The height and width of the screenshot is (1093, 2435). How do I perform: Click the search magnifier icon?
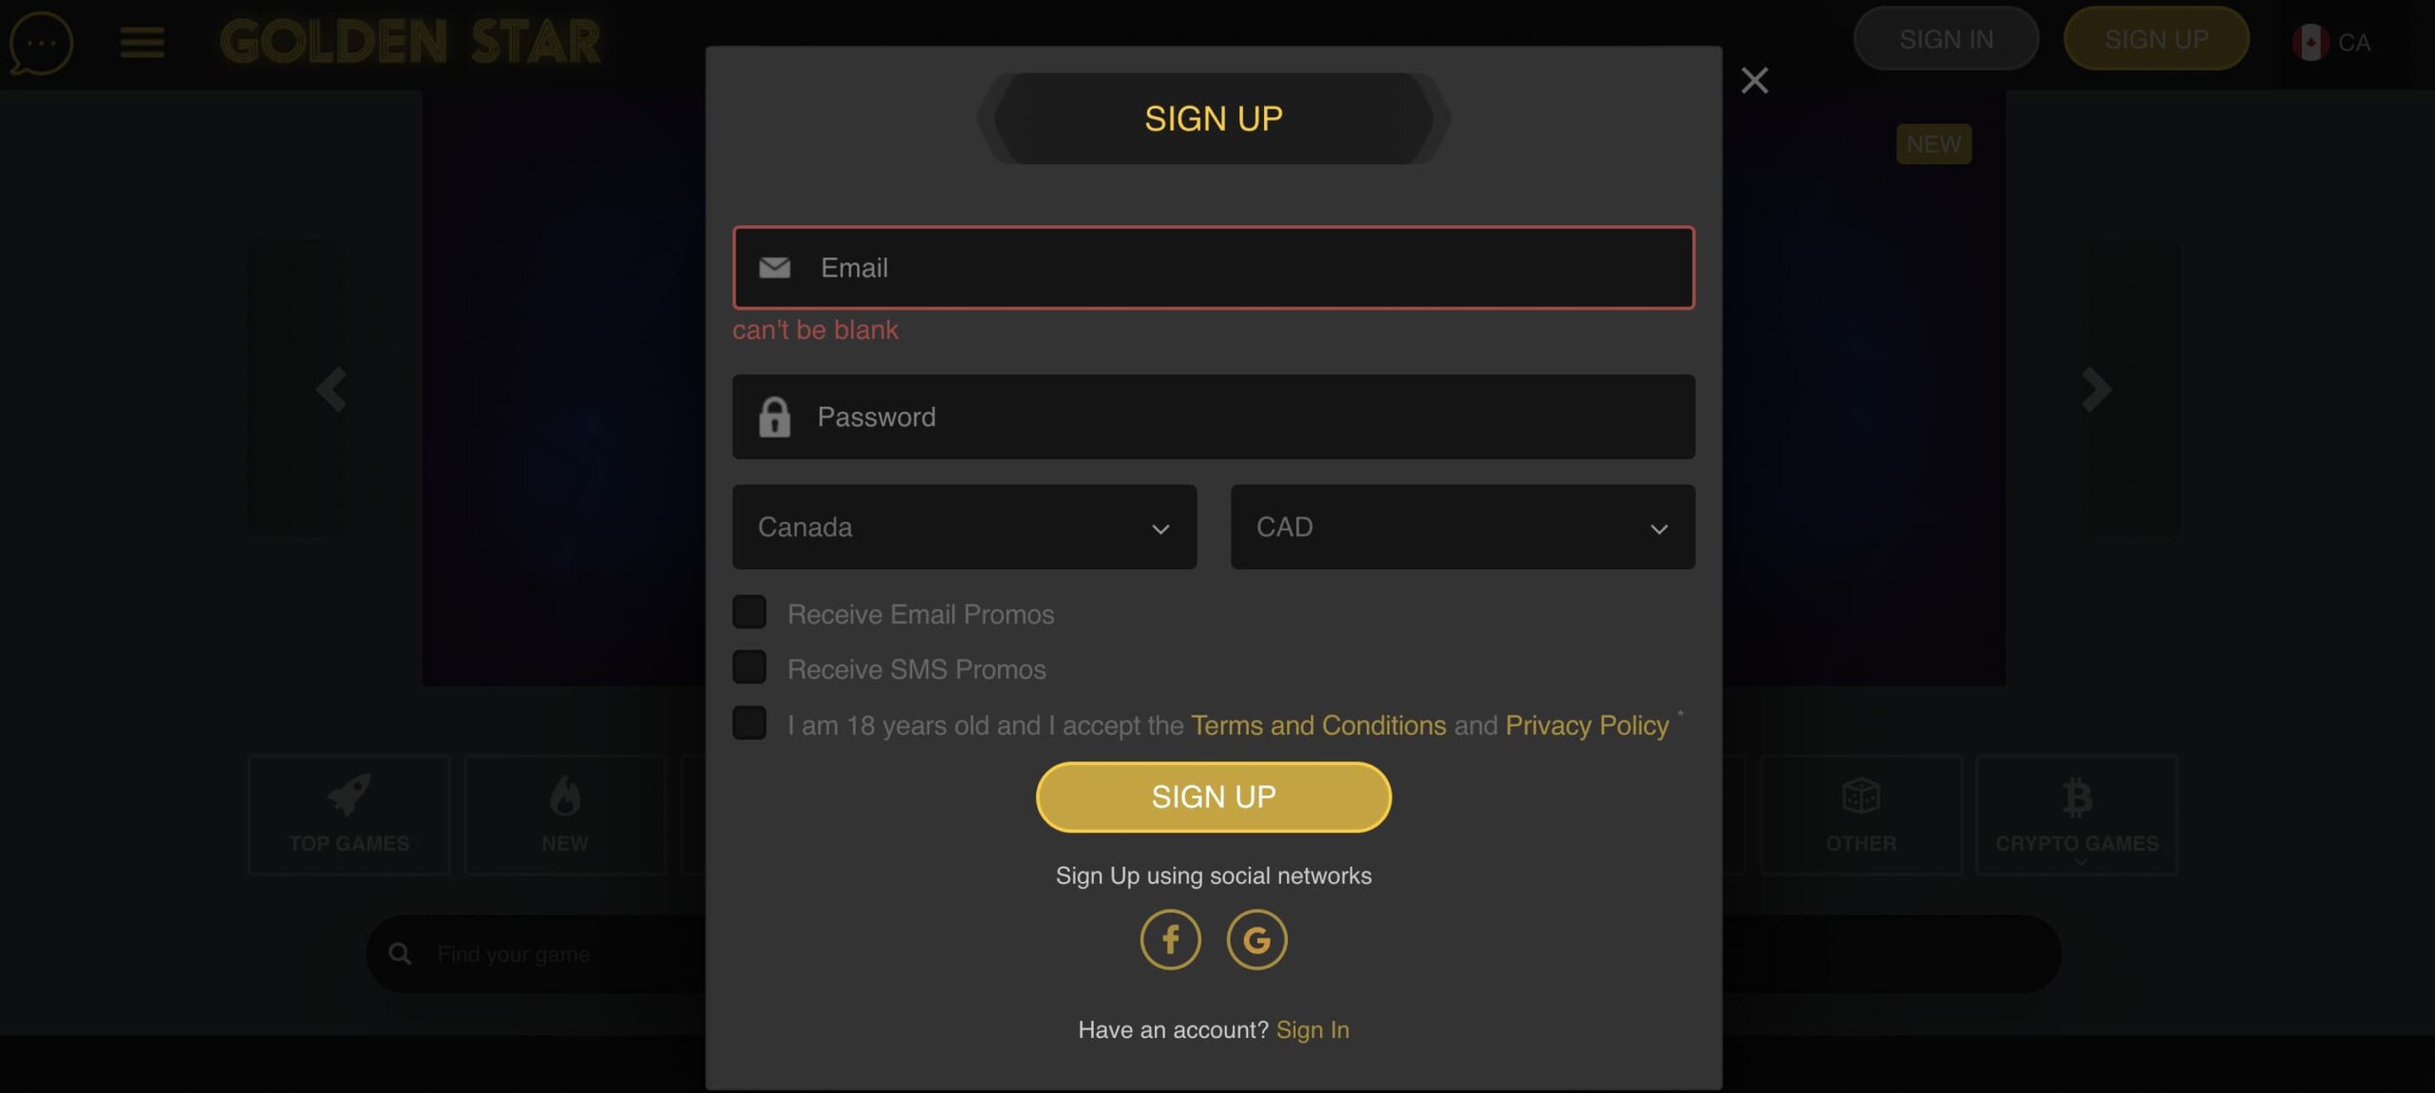tap(400, 953)
